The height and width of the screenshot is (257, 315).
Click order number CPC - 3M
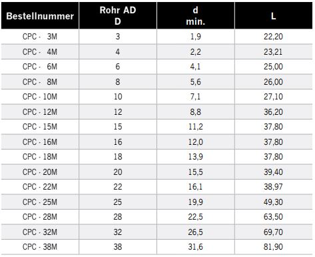coord(40,37)
